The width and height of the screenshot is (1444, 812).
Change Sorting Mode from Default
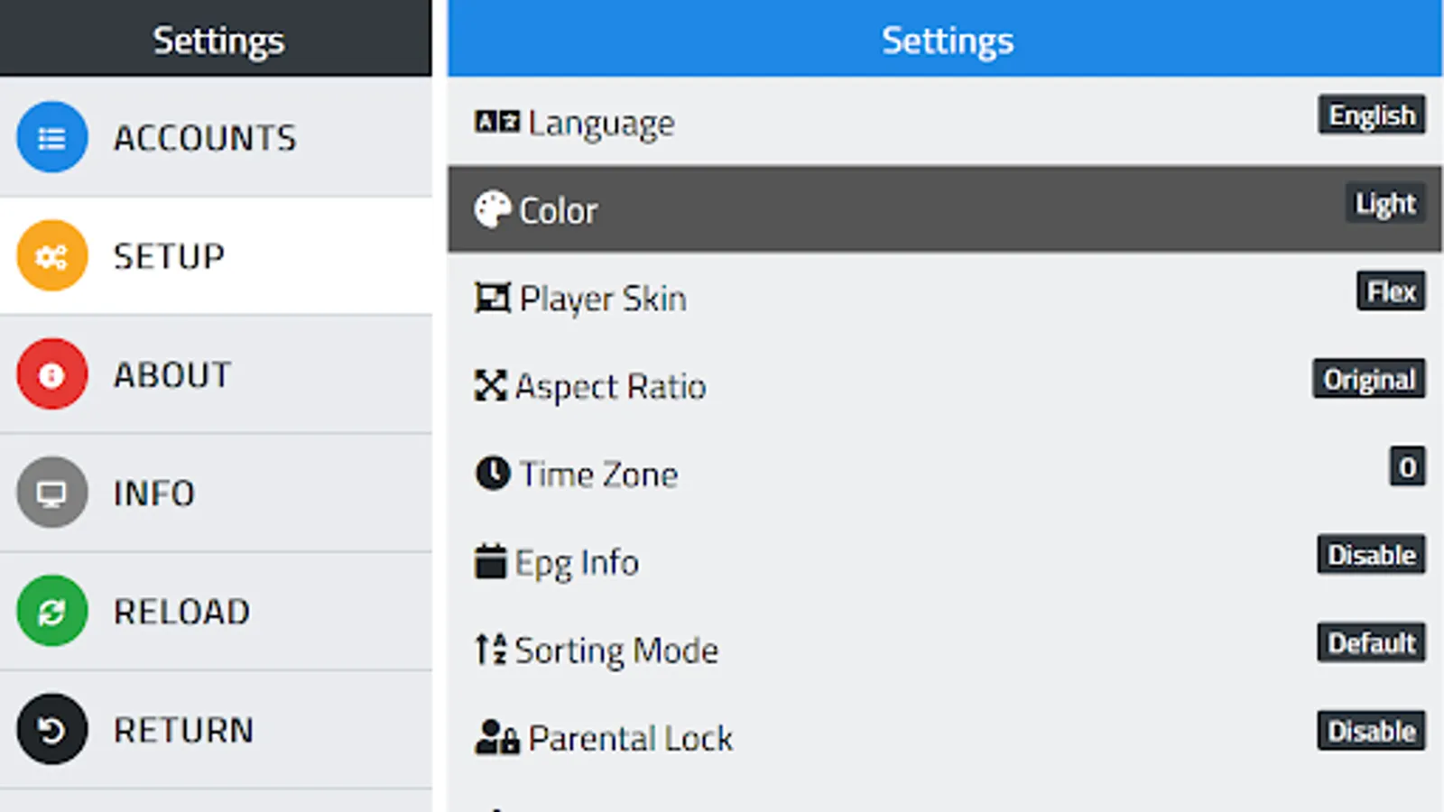1371,642
